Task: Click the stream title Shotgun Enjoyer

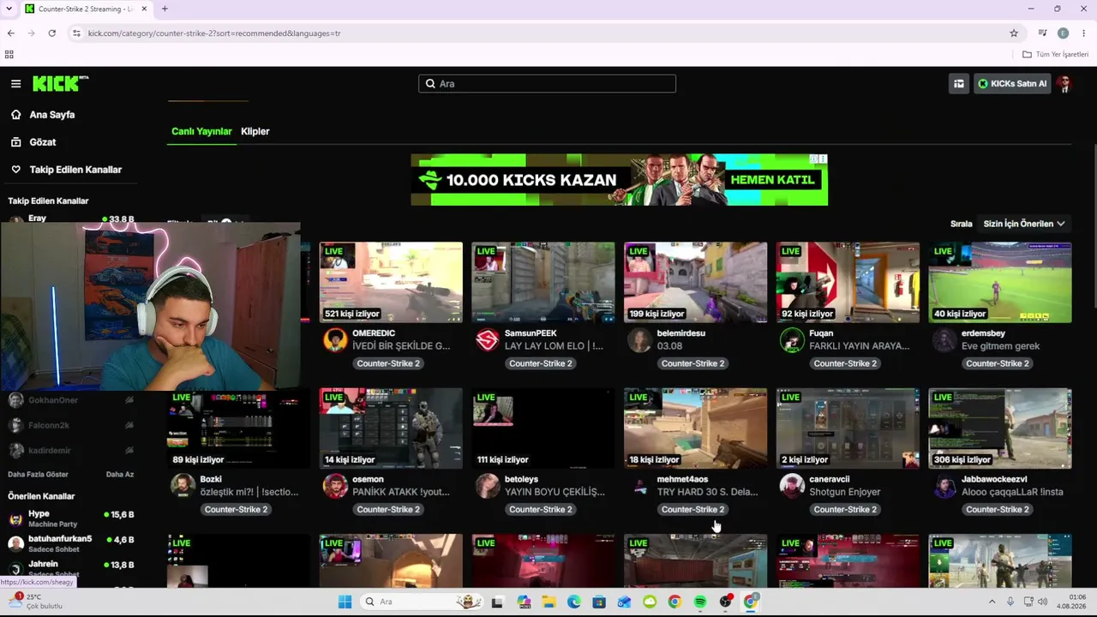Action: (x=845, y=492)
